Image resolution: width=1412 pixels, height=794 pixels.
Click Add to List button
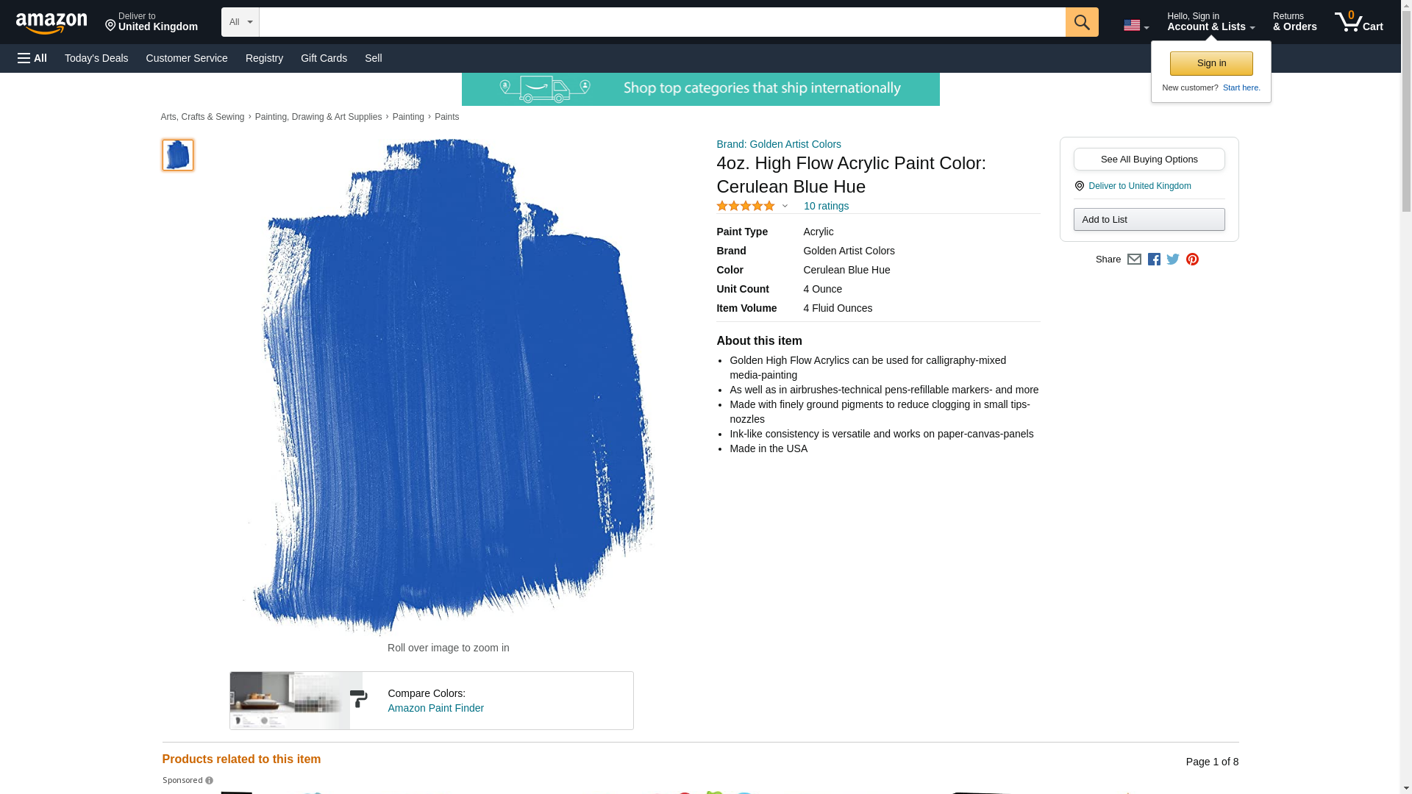1149,220
